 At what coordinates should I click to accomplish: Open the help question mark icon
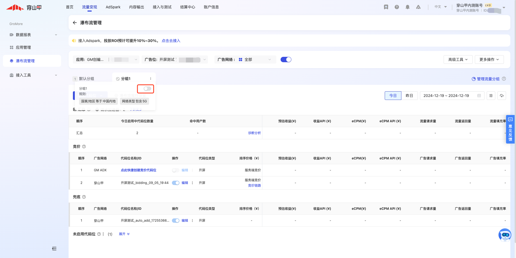click(397, 7)
